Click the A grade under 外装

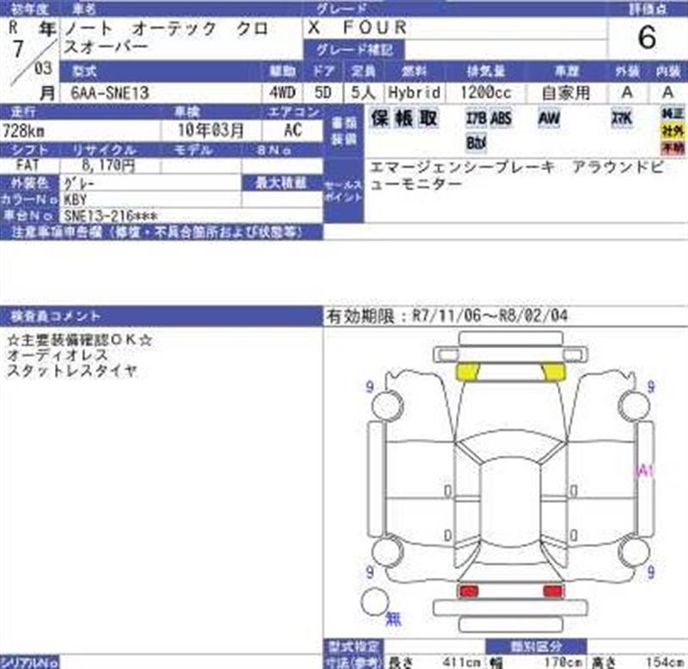pos(627,93)
